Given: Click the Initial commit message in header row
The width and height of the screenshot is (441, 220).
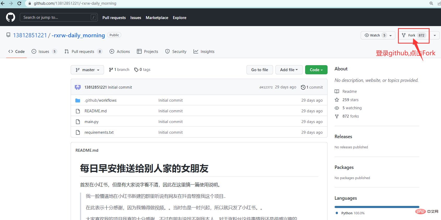Looking at the screenshot, I should pyautogui.click(x=120, y=87).
